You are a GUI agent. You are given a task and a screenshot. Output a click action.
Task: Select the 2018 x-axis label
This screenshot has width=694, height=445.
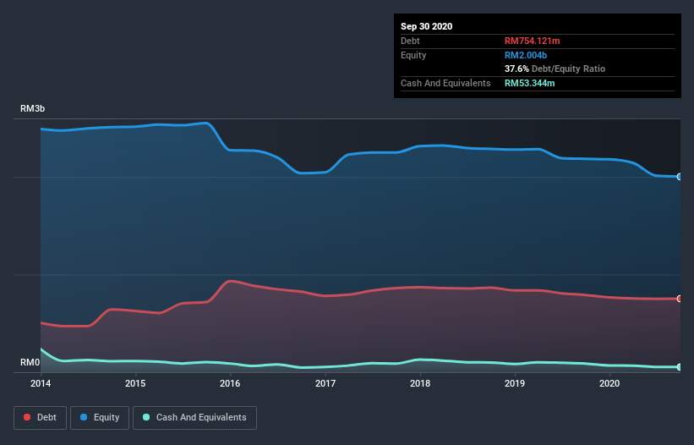click(x=420, y=383)
